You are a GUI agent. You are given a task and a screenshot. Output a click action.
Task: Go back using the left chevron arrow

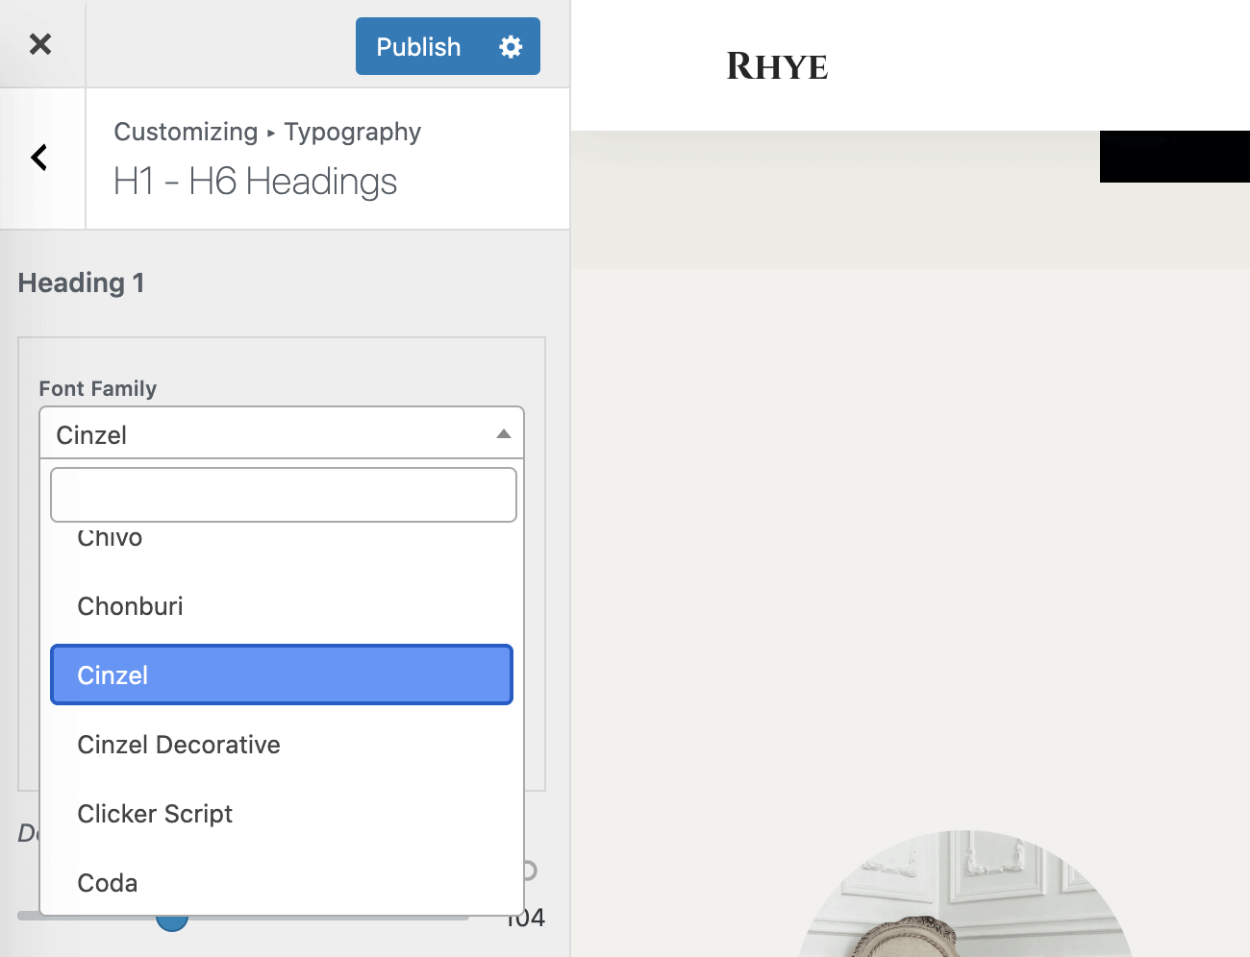coord(40,158)
